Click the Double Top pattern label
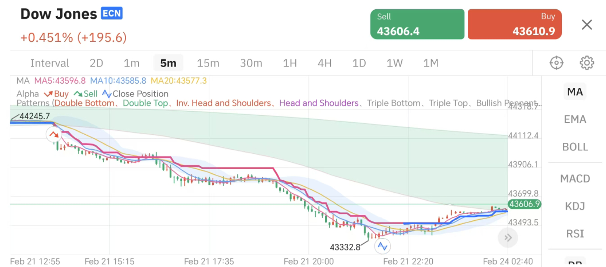This screenshot has height=267, width=606. [x=145, y=103]
